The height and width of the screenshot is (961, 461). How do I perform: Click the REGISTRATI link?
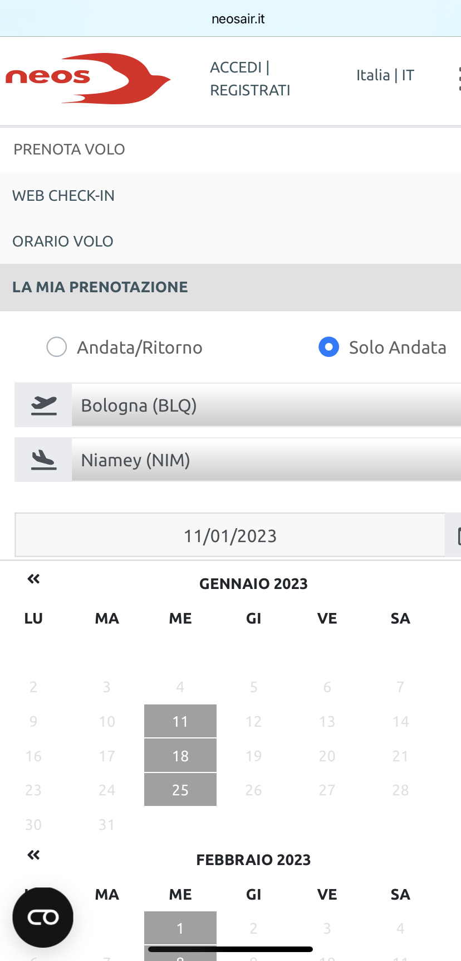click(x=250, y=90)
